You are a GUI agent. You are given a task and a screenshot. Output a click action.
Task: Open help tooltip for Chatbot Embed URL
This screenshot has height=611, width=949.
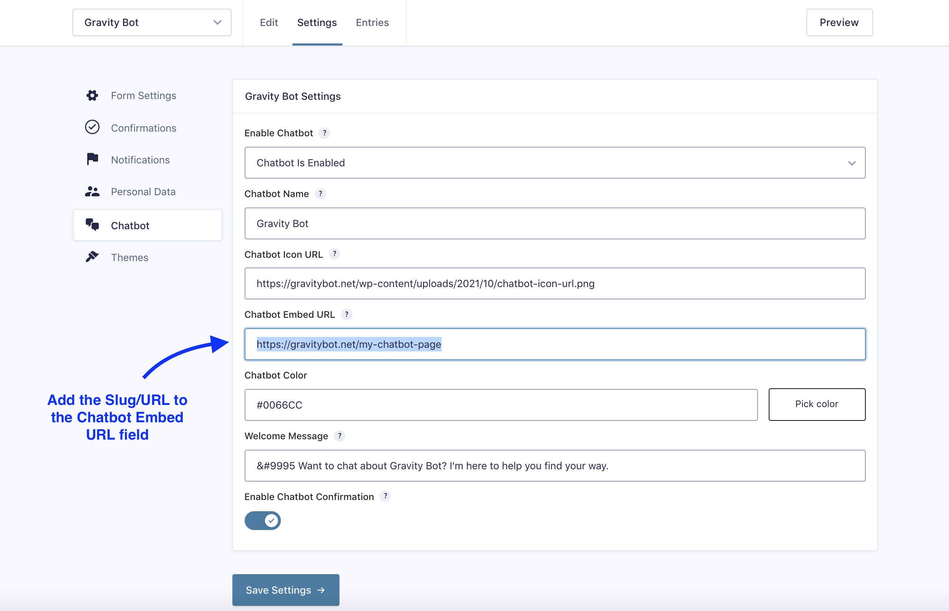[346, 315]
